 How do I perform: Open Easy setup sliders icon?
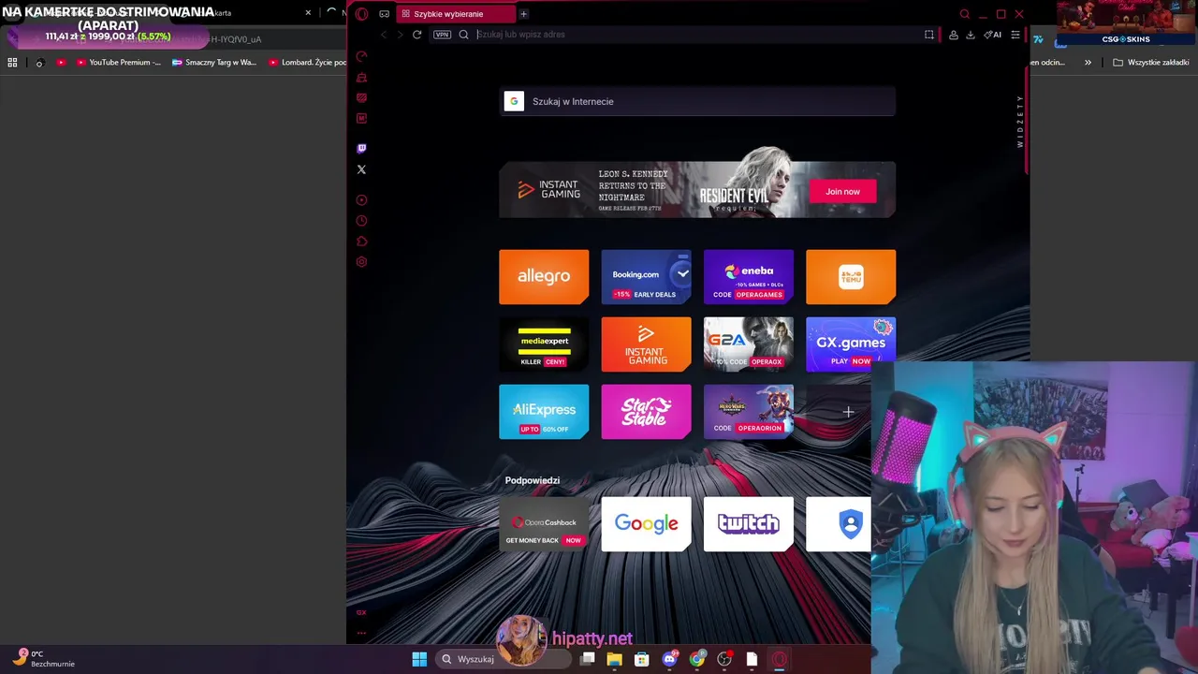click(1015, 35)
